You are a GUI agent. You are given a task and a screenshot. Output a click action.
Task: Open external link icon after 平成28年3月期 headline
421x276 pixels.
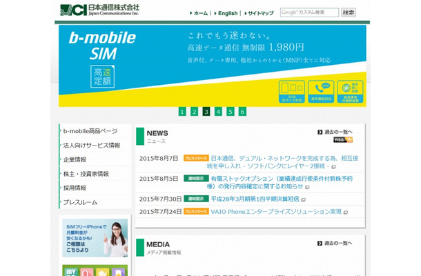[304, 199]
